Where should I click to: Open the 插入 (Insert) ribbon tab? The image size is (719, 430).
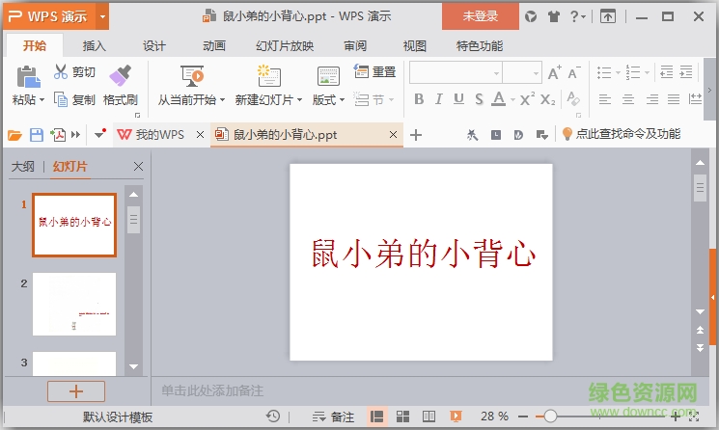94,45
